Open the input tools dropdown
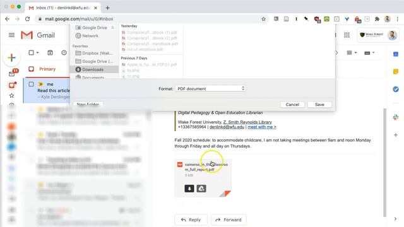This screenshot has height=227, width=404. (x=369, y=53)
